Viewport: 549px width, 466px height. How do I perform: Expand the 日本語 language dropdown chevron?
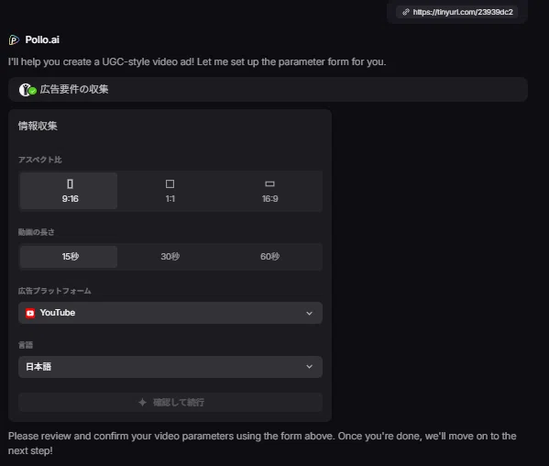[x=309, y=367]
